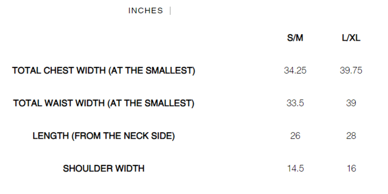The image size is (388, 194).
Task: Select the L/XL chest value 39.75
Action: [x=351, y=71]
